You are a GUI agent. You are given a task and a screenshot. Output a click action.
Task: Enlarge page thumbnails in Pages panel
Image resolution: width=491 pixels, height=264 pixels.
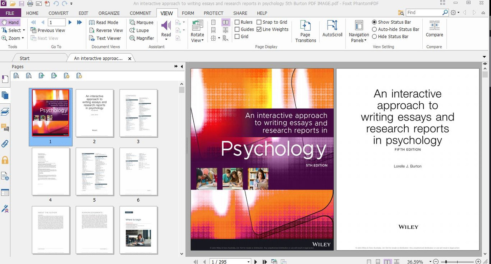[x=16, y=76]
